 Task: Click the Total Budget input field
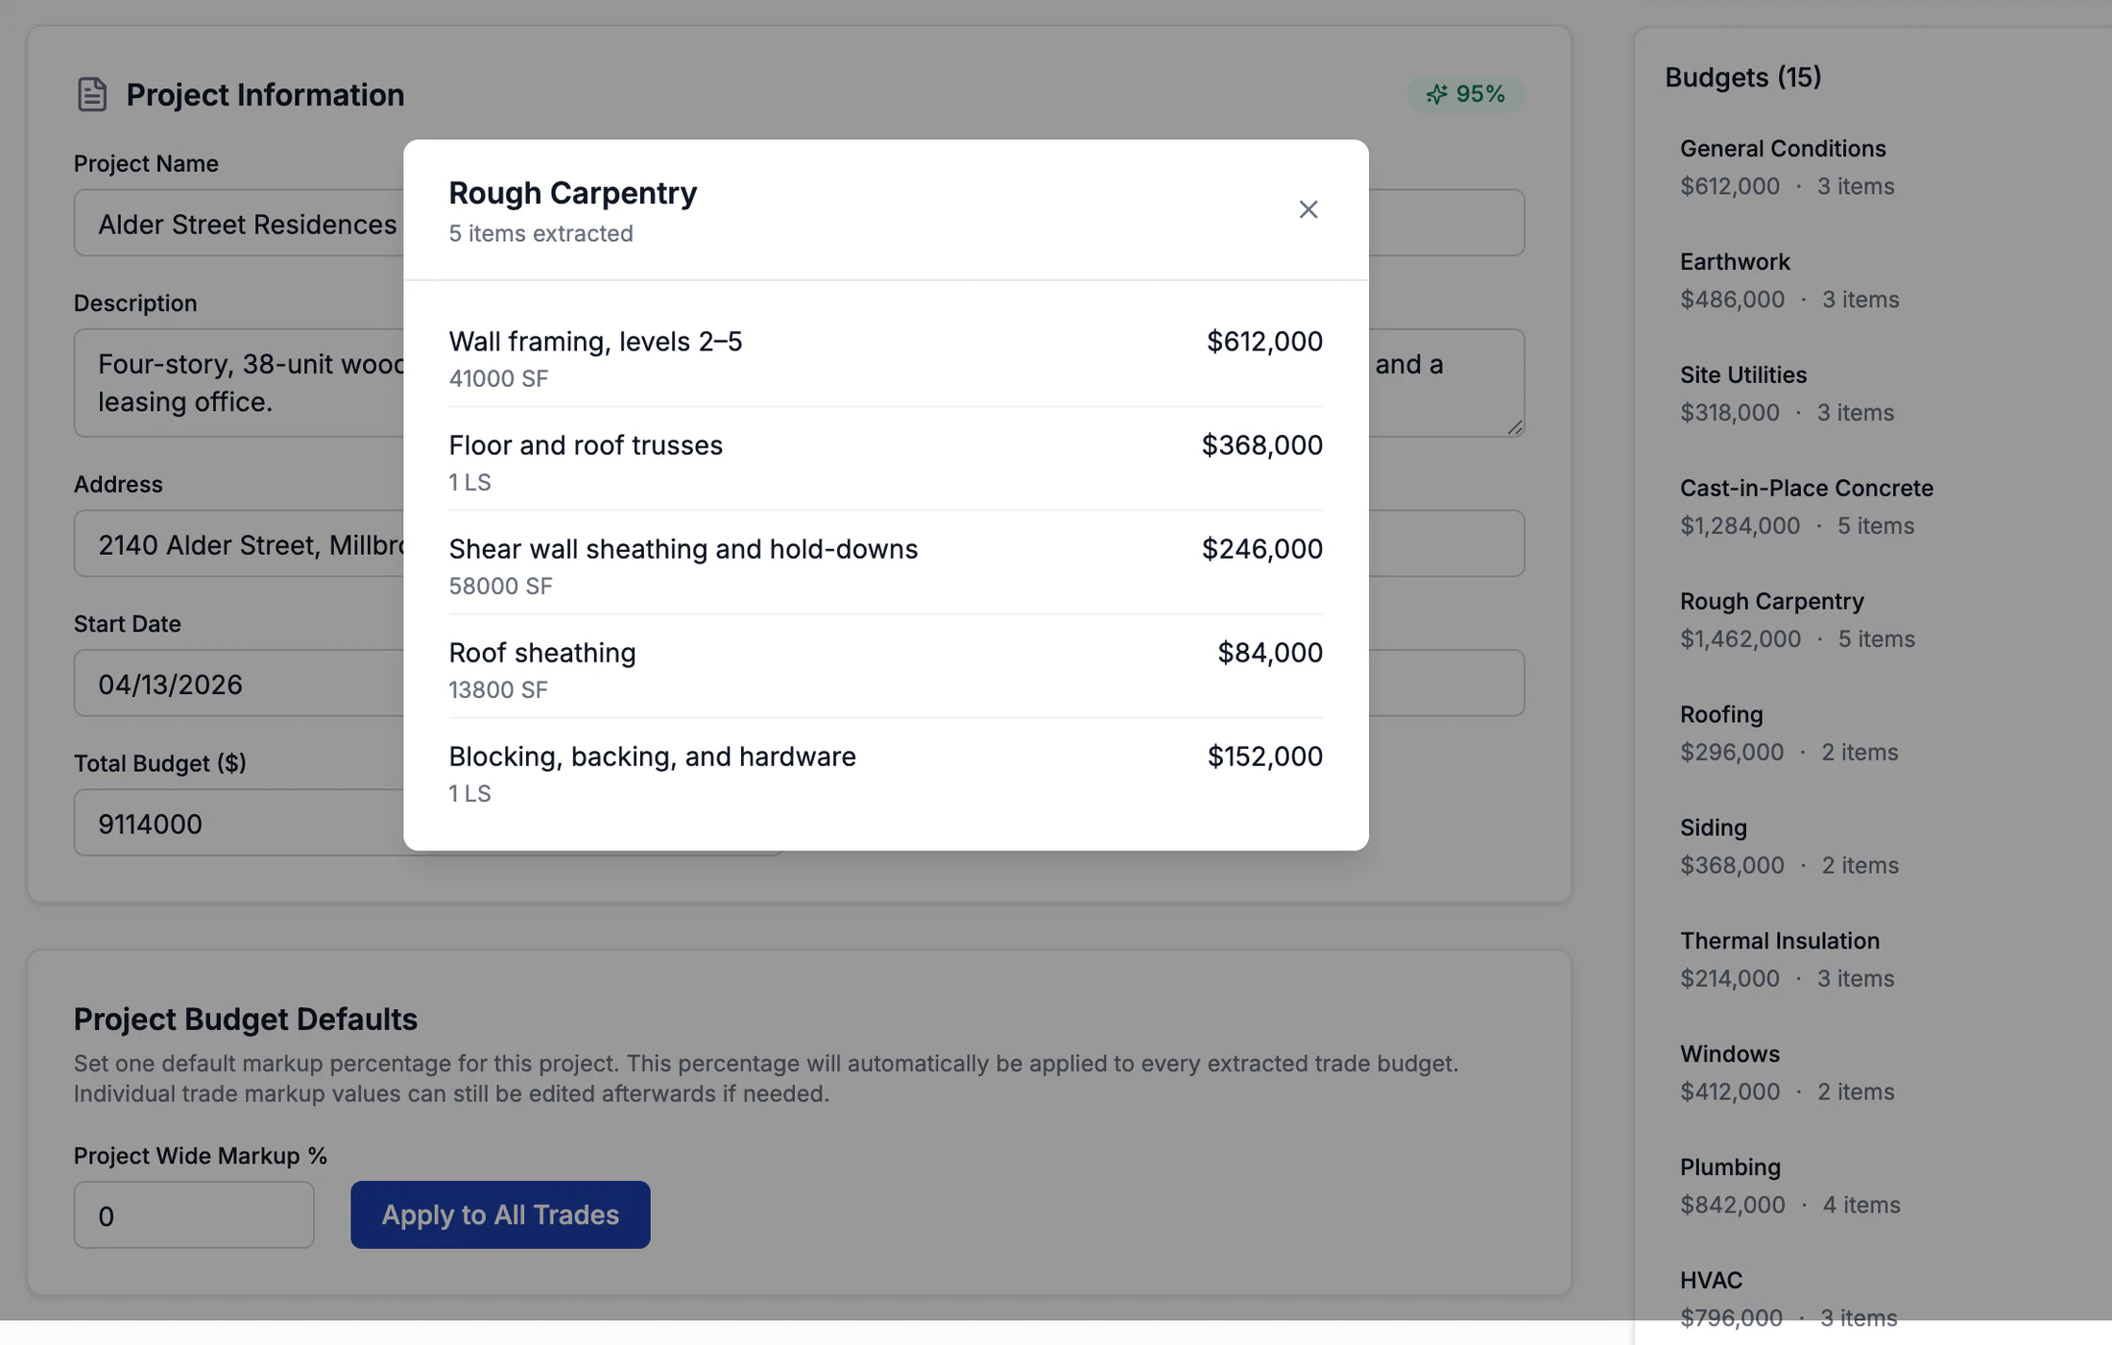point(238,823)
